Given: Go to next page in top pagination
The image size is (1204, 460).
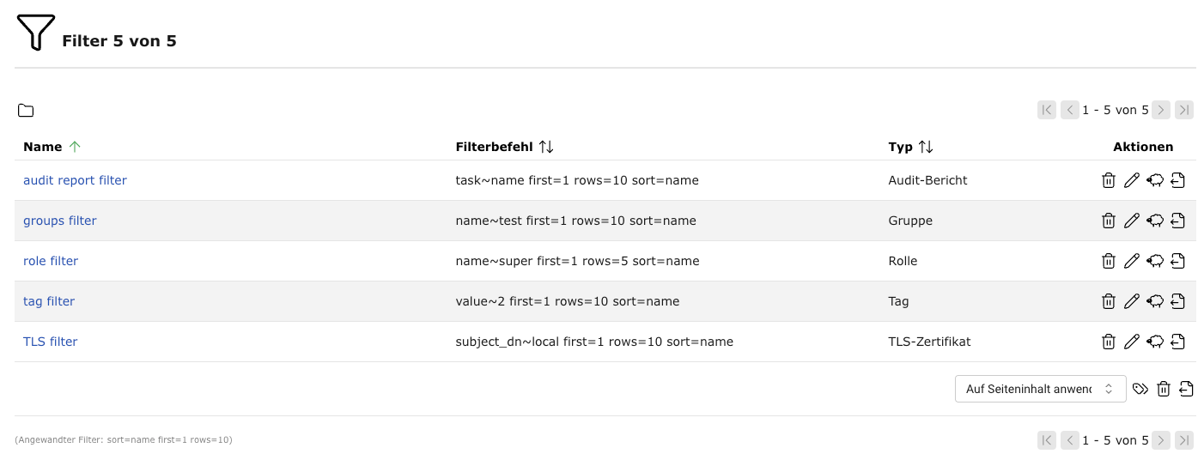Looking at the screenshot, I should pos(1161,110).
